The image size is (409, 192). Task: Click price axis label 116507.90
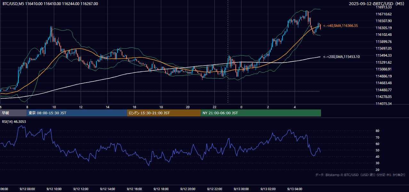tap(384, 21)
